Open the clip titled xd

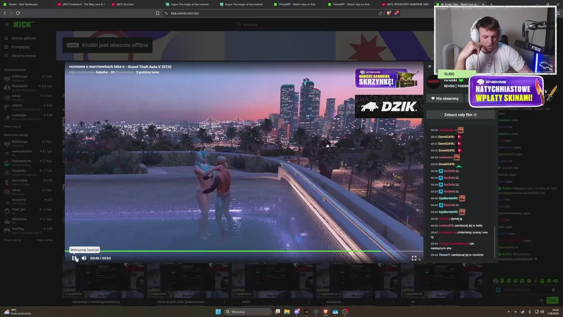tap(413, 302)
